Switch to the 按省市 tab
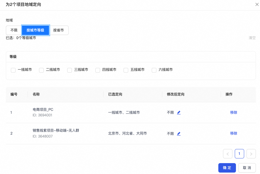 point(59,30)
